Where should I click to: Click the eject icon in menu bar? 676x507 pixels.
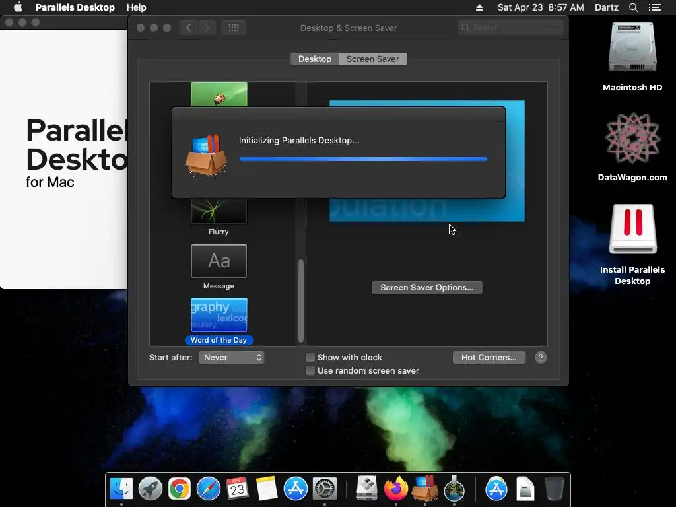[479, 7]
